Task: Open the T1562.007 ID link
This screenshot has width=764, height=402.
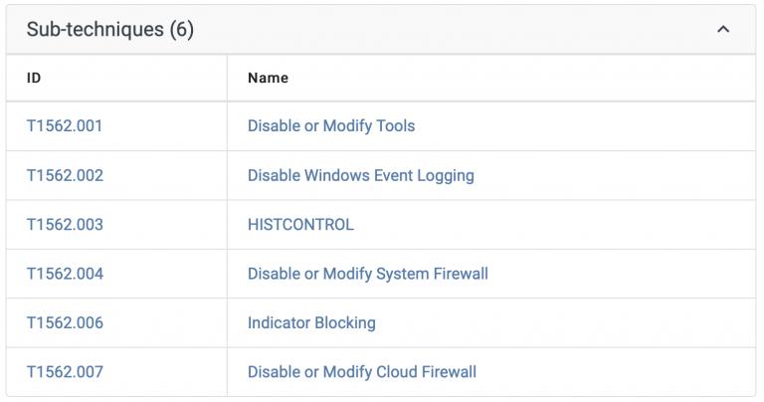Action: pyautogui.click(x=65, y=372)
